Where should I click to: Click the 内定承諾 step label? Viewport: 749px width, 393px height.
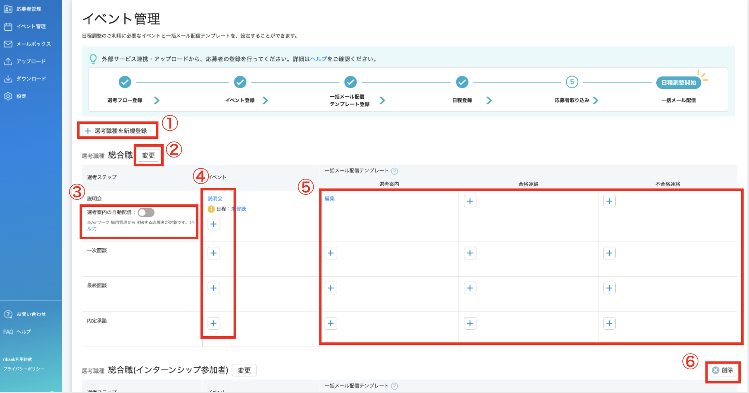97,321
